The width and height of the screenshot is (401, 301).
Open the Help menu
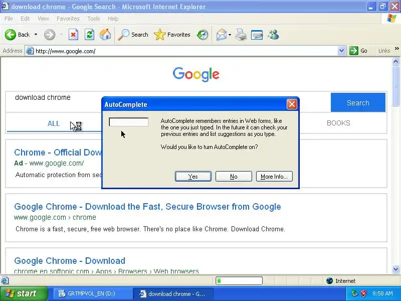(x=113, y=19)
